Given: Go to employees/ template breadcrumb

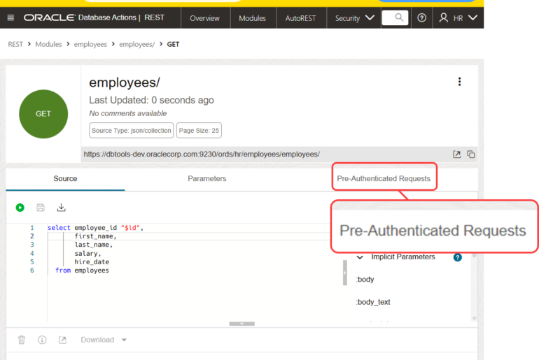Looking at the screenshot, I should coord(136,44).
